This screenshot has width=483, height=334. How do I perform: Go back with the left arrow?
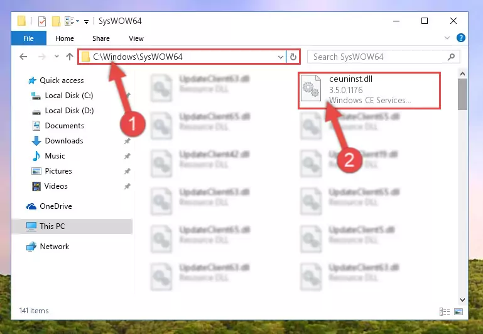tap(23, 57)
